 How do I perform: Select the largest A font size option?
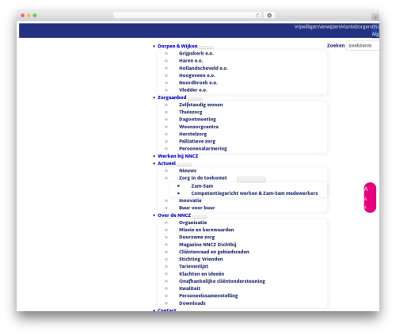click(366, 189)
